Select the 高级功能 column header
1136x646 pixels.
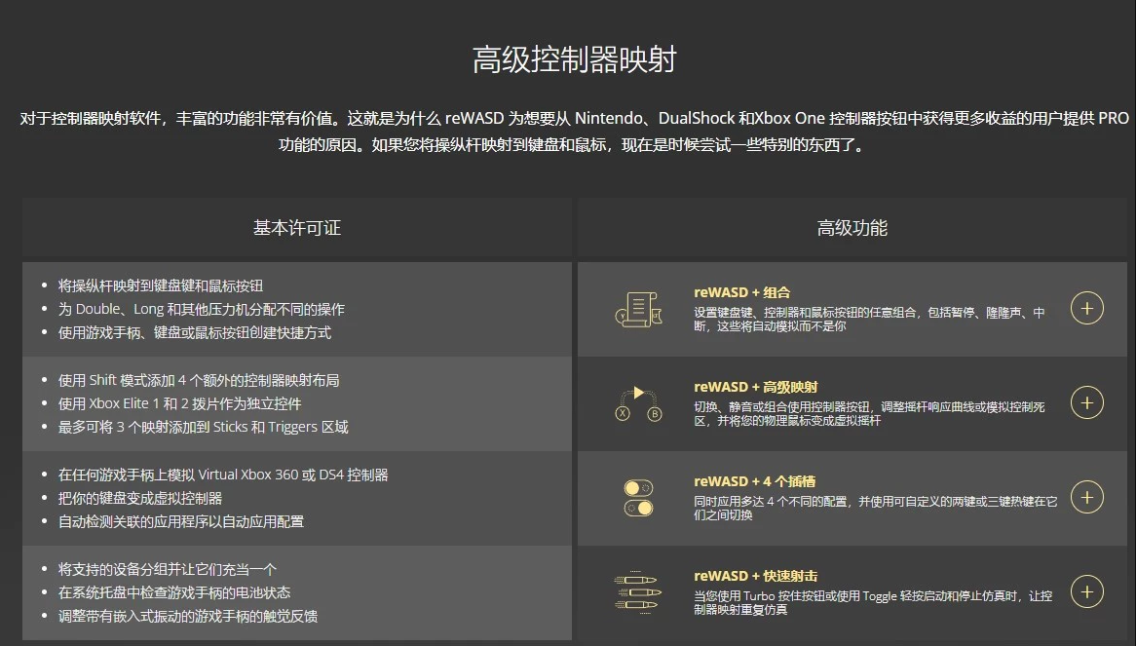tap(852, 228)
